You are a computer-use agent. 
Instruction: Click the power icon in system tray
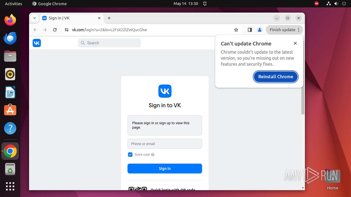(344, 4)
